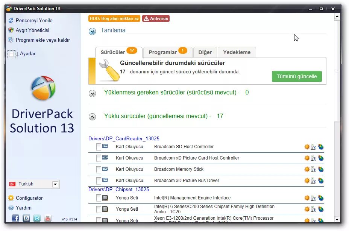
Task: Click the Configurator gear icon
Action: [11, 198]
